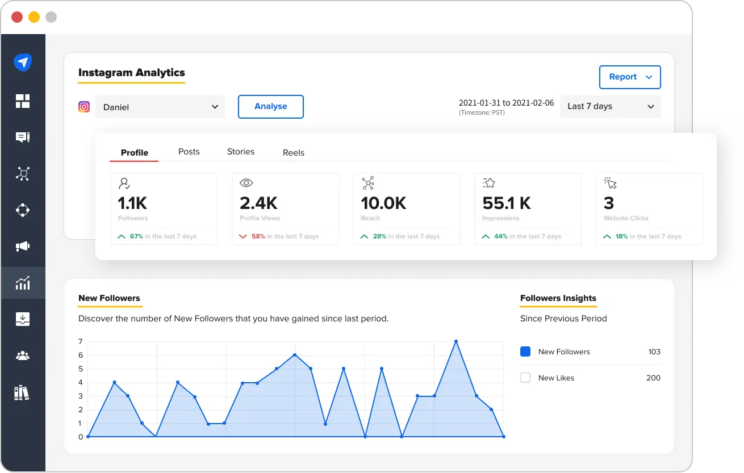744x473 pixels.
Task: Open the Daniel account dropdown
Action: point(160,106)
